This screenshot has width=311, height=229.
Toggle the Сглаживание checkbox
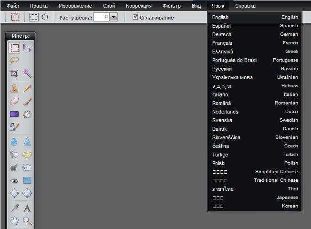[x=135, y=17]
